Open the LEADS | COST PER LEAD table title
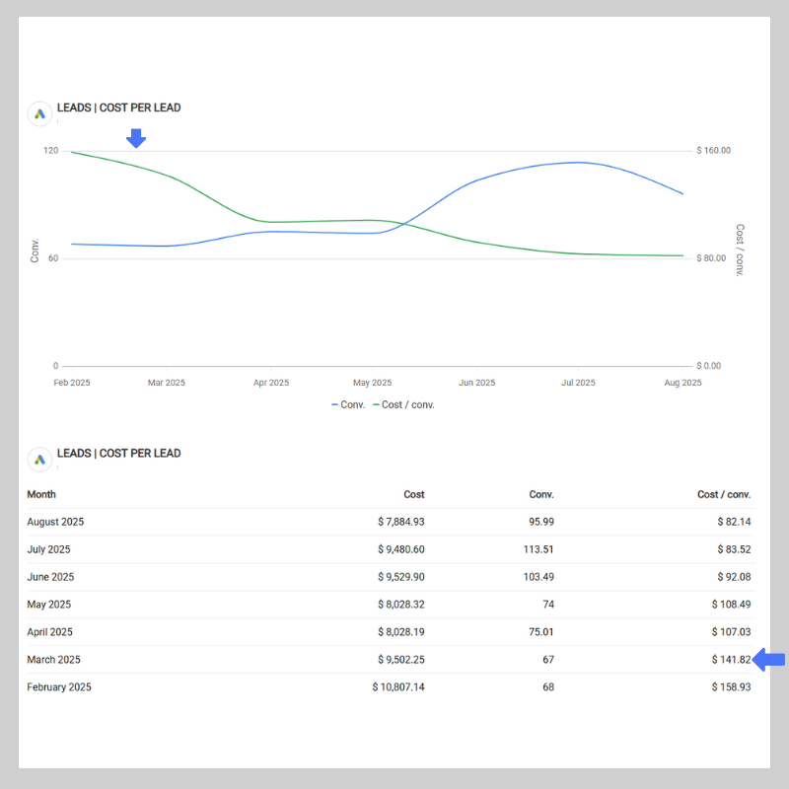The height and width of the screenshot is (789, 789). [118, 453]
